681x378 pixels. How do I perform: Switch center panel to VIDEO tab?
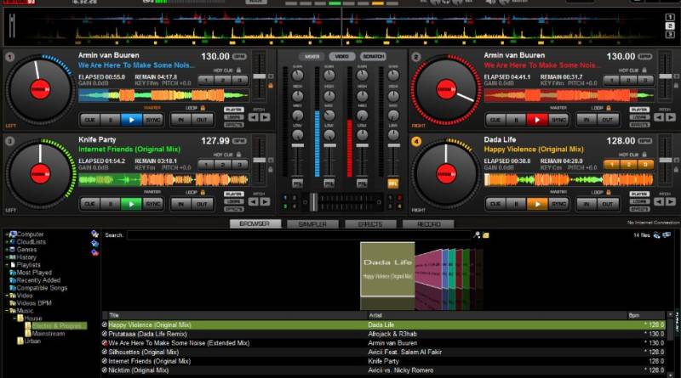(x=342, y=56)
